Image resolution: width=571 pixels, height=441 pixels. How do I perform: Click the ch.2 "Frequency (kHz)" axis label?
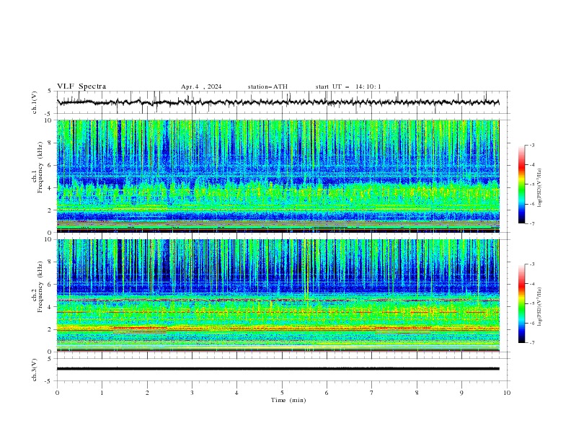(x=40, y=287)
